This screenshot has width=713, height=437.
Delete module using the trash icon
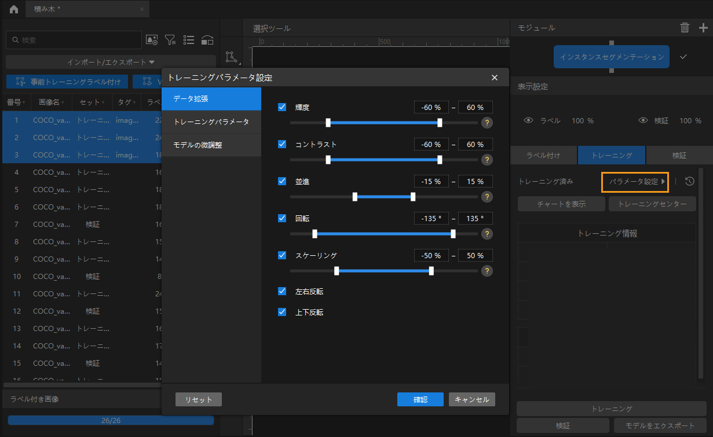685,27
